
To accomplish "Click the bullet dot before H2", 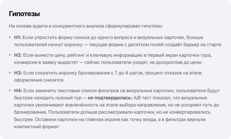I will pyautogui.click(x=10, y=55).
